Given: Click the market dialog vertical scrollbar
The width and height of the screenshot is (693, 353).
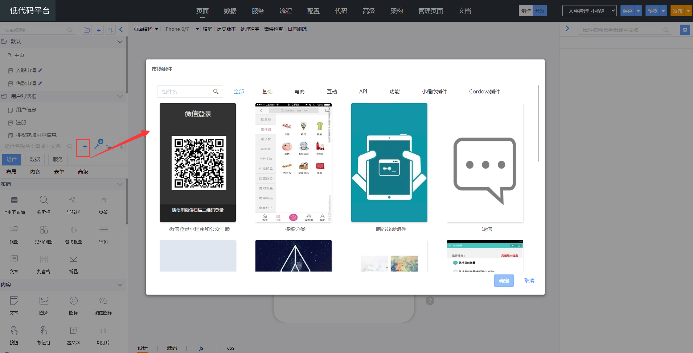Looking at the screenshot, I should [x=538, y=123].
